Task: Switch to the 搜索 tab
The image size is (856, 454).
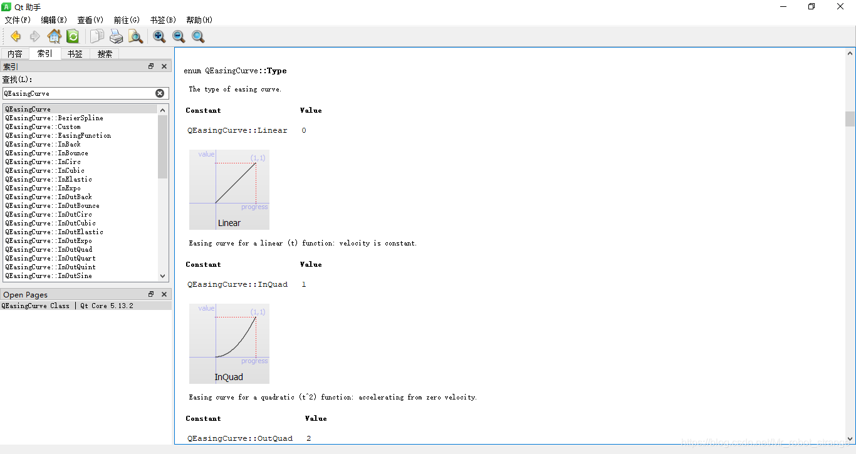Action: click(105, 54)
